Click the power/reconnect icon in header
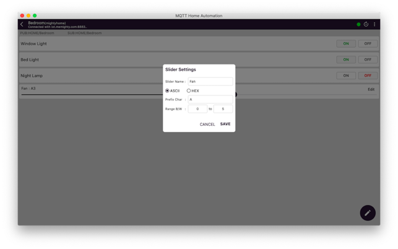The width and height of the screenshot is (398, 249). coord(366,25)
